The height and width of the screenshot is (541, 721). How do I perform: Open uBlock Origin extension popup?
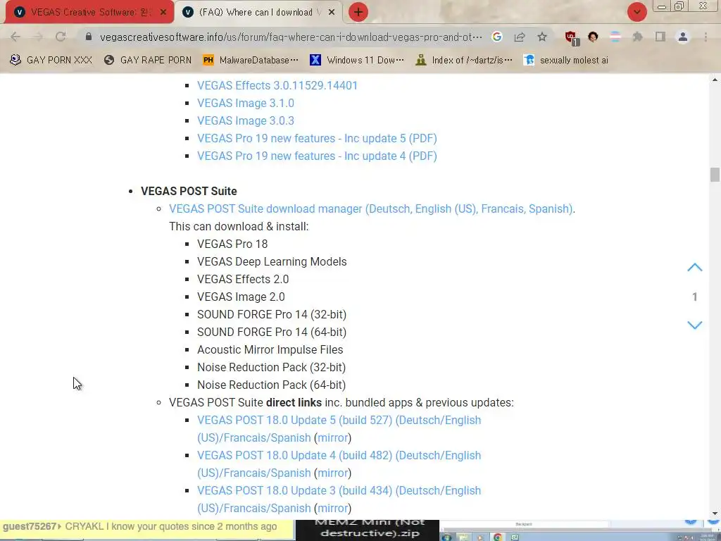(572, 38)
